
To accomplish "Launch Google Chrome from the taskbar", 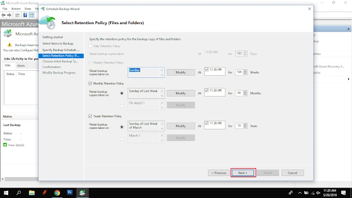I will tap(57, 193).
